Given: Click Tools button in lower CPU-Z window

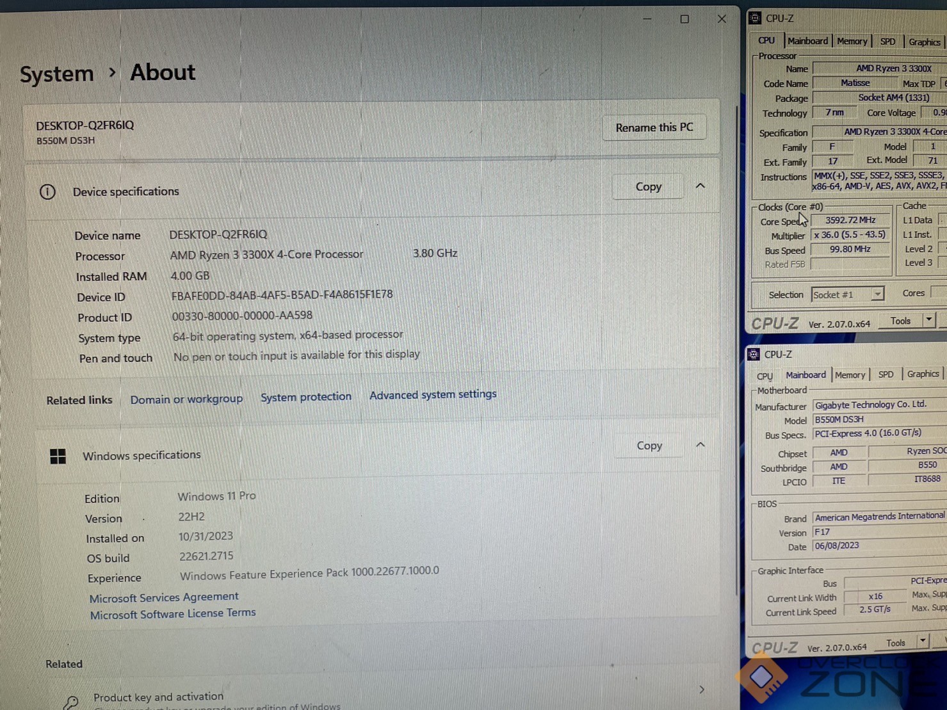Looking at the screenshot, I should click(896, 643).
